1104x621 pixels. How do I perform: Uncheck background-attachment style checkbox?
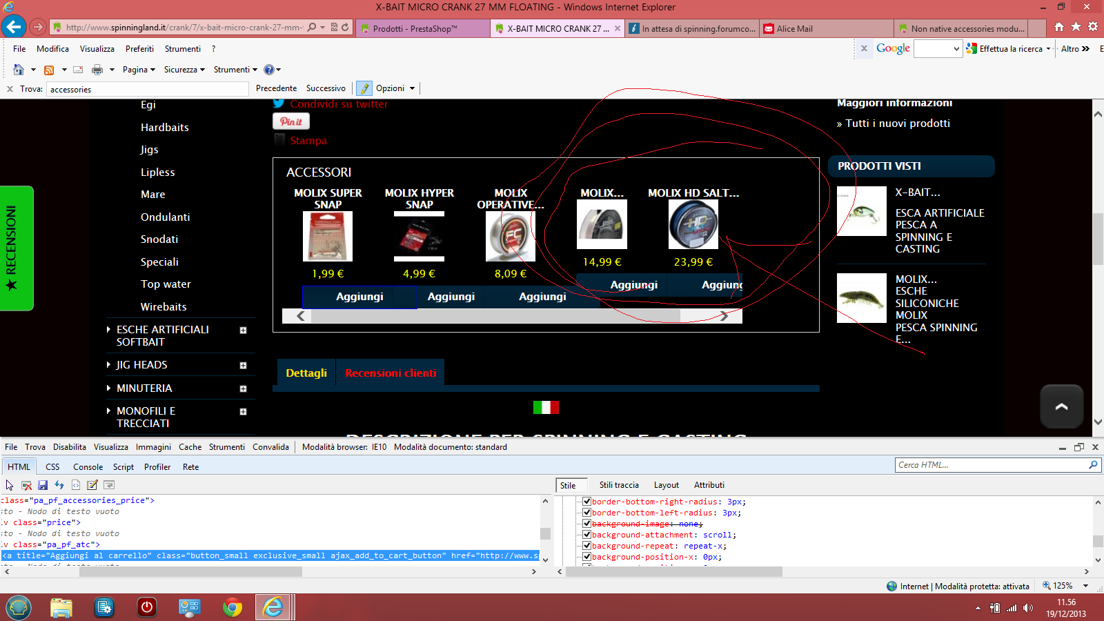[x=586, y=535]
